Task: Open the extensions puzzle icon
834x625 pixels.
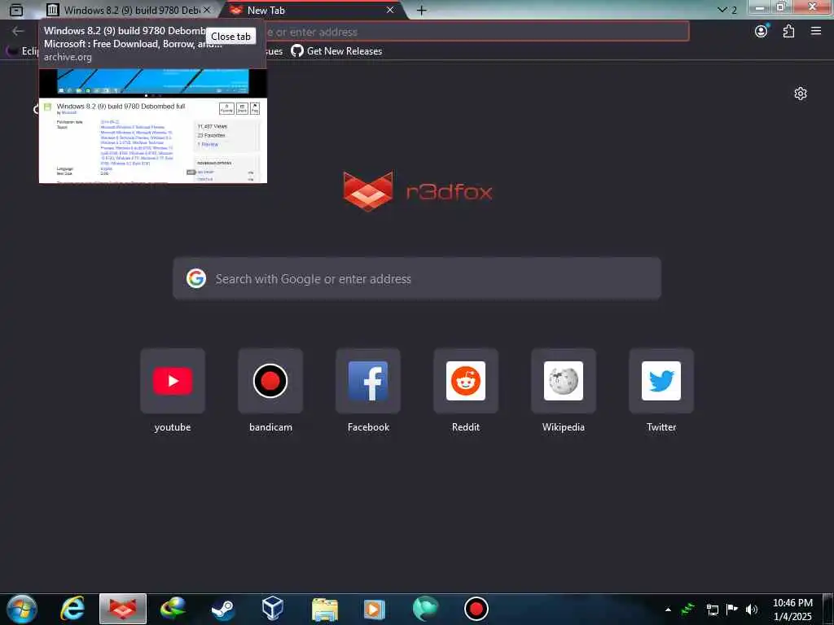Action: (788, 32)
